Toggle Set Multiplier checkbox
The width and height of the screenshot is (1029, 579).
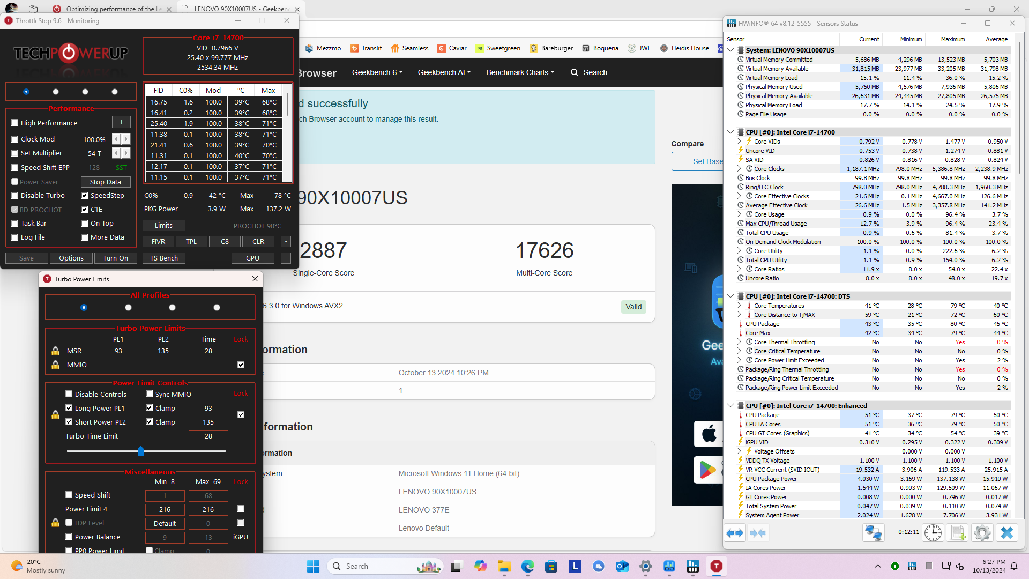coord(15,153)
